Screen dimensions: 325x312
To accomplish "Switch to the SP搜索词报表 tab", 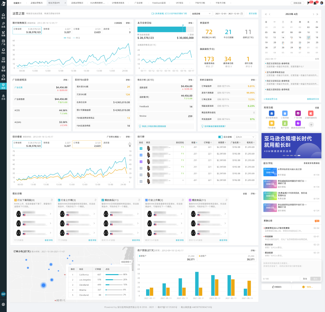I will click(x=118, y=3).
